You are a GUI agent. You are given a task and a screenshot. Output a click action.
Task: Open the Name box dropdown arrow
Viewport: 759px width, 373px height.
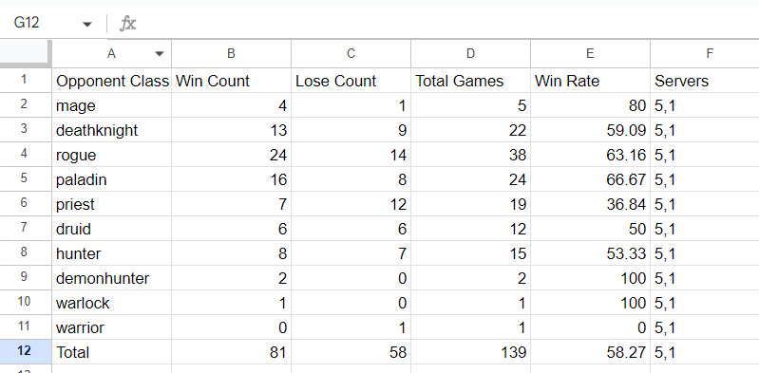[87, 24]
